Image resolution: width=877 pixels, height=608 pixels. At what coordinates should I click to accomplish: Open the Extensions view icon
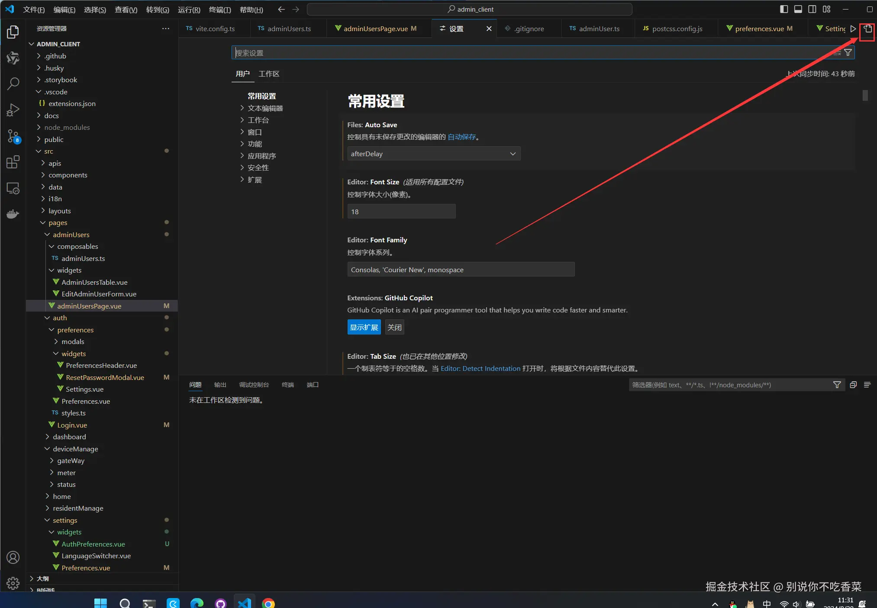coord(13,162)
